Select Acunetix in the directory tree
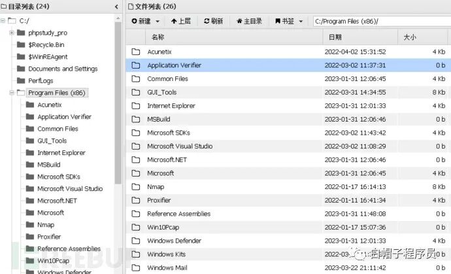The image size is (451, 274). coord(50,105)
